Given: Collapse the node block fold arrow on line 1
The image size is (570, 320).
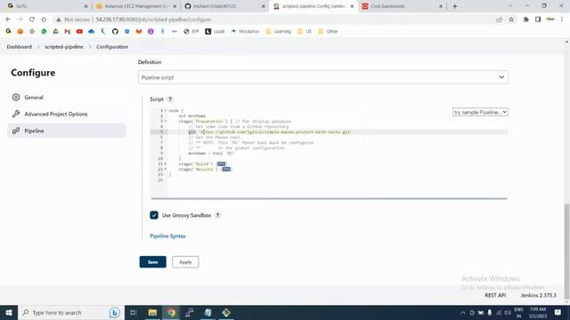Looking at the screenshot, I should 166,110.
